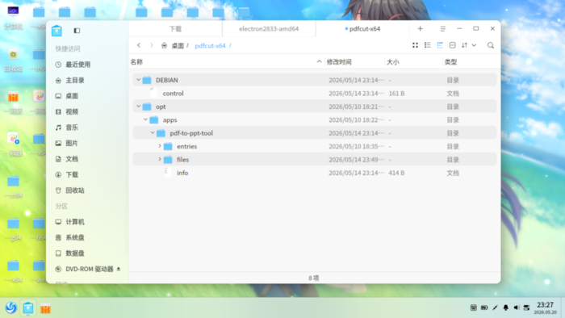Image resolution: width=565 pixels, height=318 pixels.
Task: Click the 图片 picture icon
Action: pos(58,143)
